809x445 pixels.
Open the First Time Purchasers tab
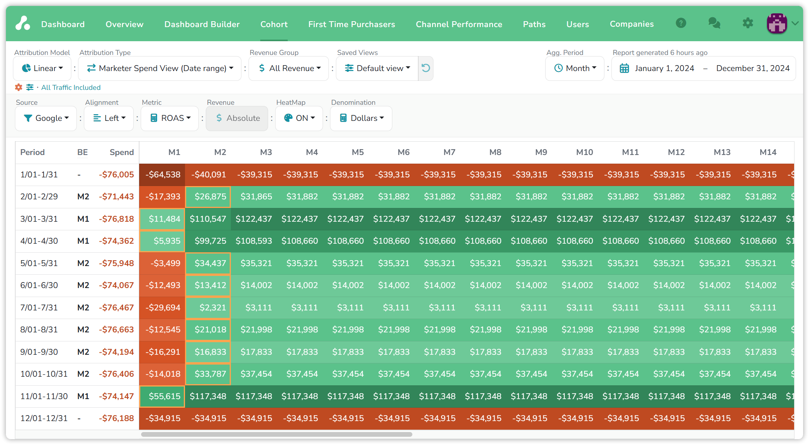(352, 24)
